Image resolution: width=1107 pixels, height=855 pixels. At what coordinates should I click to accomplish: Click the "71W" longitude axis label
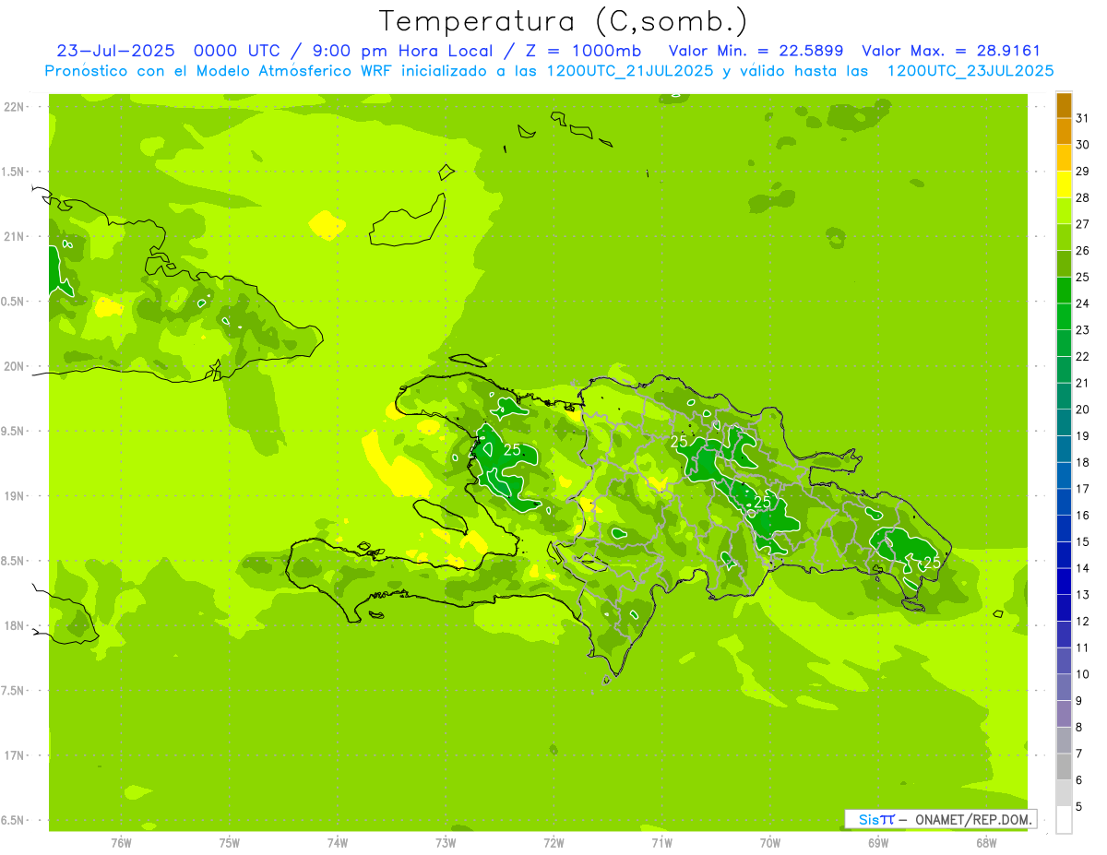point(661,842)
